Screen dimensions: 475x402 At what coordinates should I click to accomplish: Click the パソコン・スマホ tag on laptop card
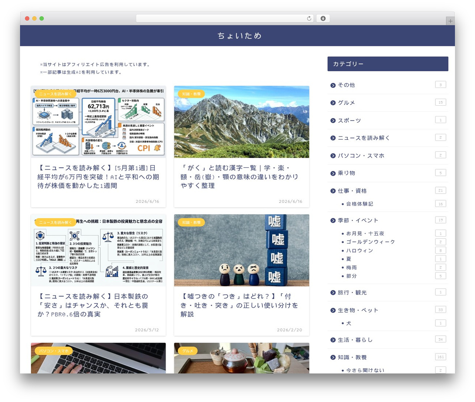pyautogui.click(x=54, y=351)
